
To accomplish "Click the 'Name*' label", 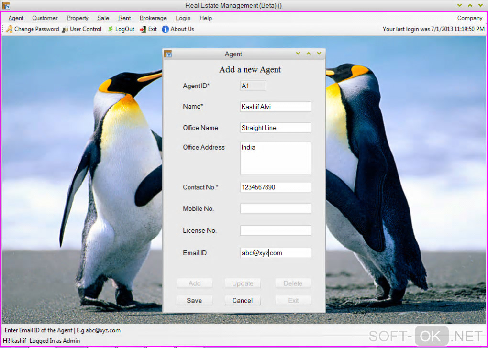I will pyautogui.click(x=193, y=106).
